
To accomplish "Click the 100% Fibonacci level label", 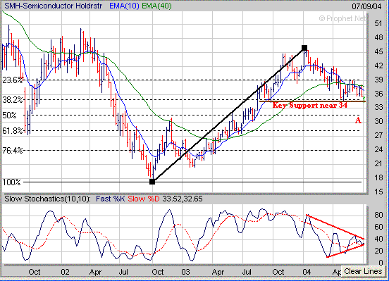I will pyautogui.click(x=11, y=182).
